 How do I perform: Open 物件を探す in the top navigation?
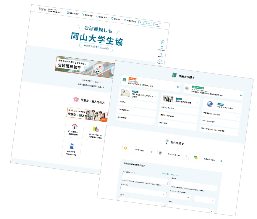pos(87,15)
